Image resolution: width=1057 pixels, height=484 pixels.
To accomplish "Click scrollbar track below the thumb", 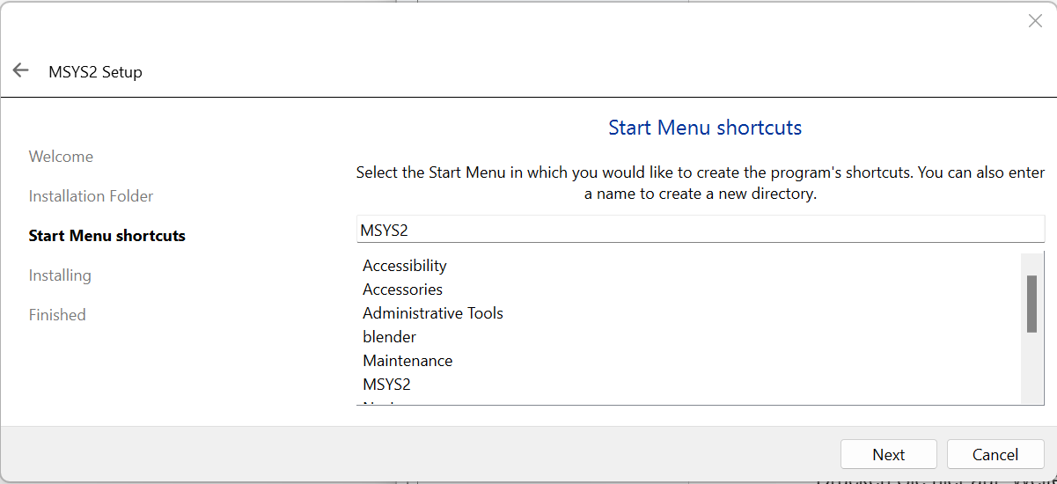I will coord(1031,370).
